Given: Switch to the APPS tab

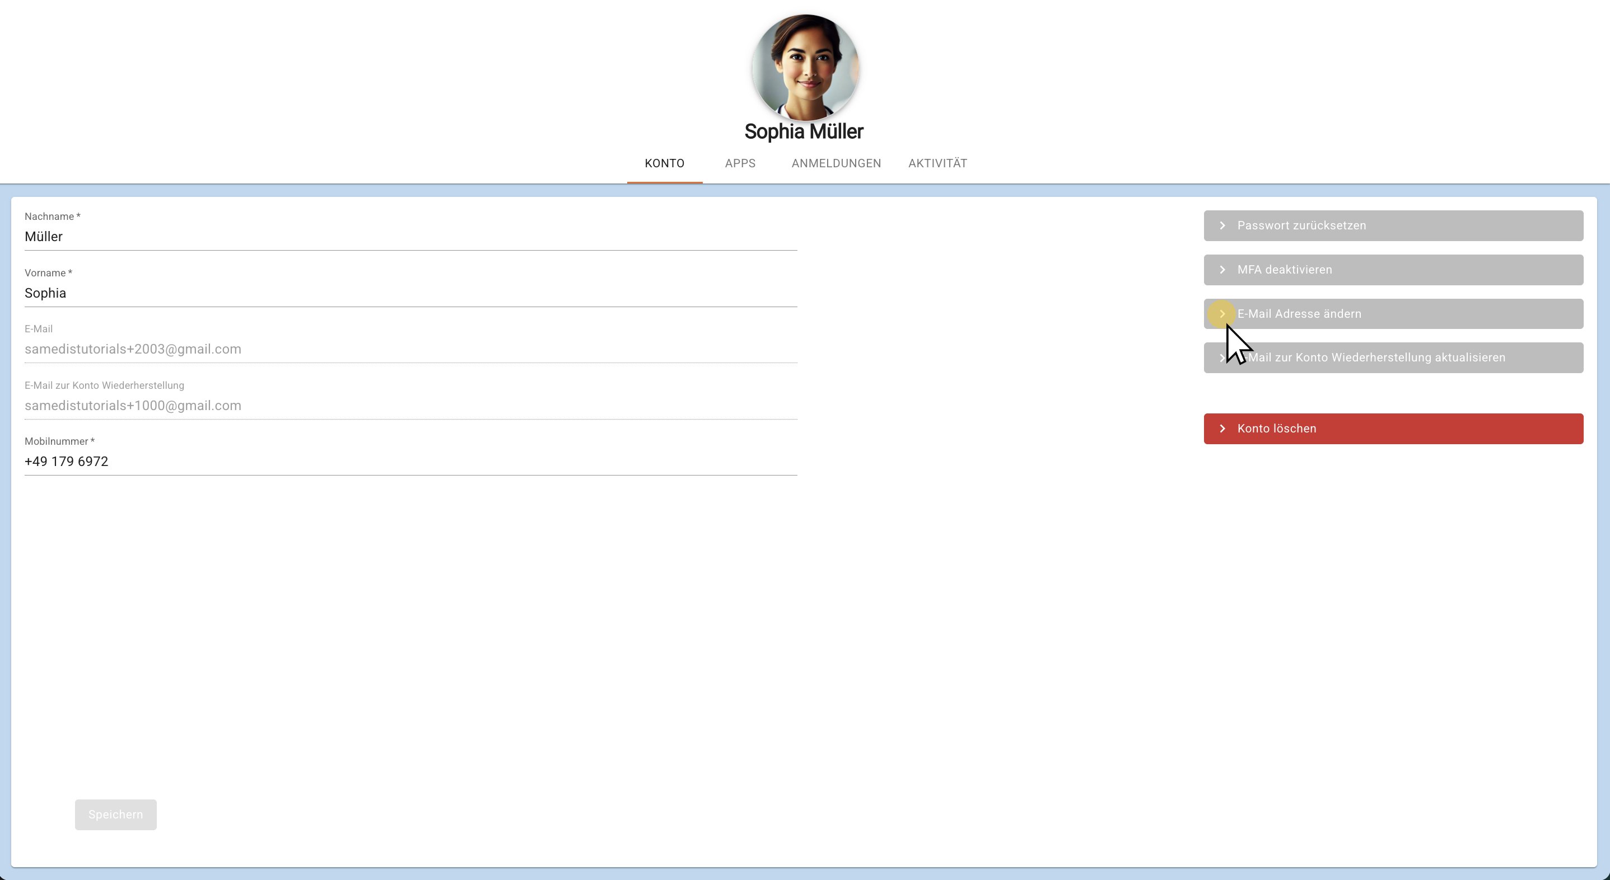Looking at the screenshot, I should [740, 163].
